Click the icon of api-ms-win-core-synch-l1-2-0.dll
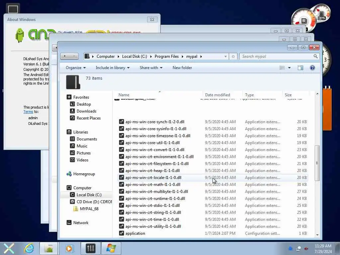340x255 pixels. pyautogui.click(x=122, y=122)
